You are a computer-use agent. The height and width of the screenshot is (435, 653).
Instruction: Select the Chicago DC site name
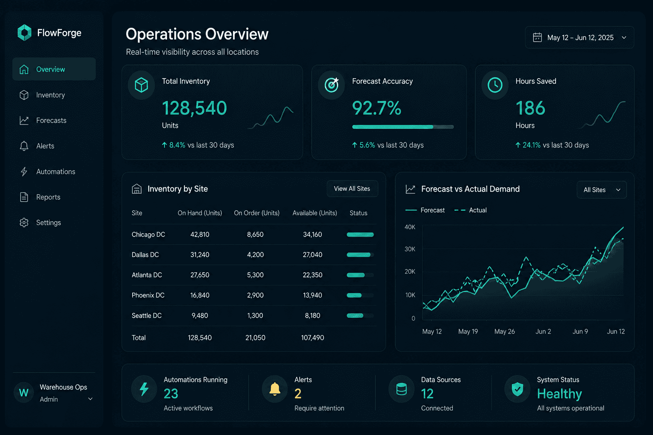click(x=148, y=234)
